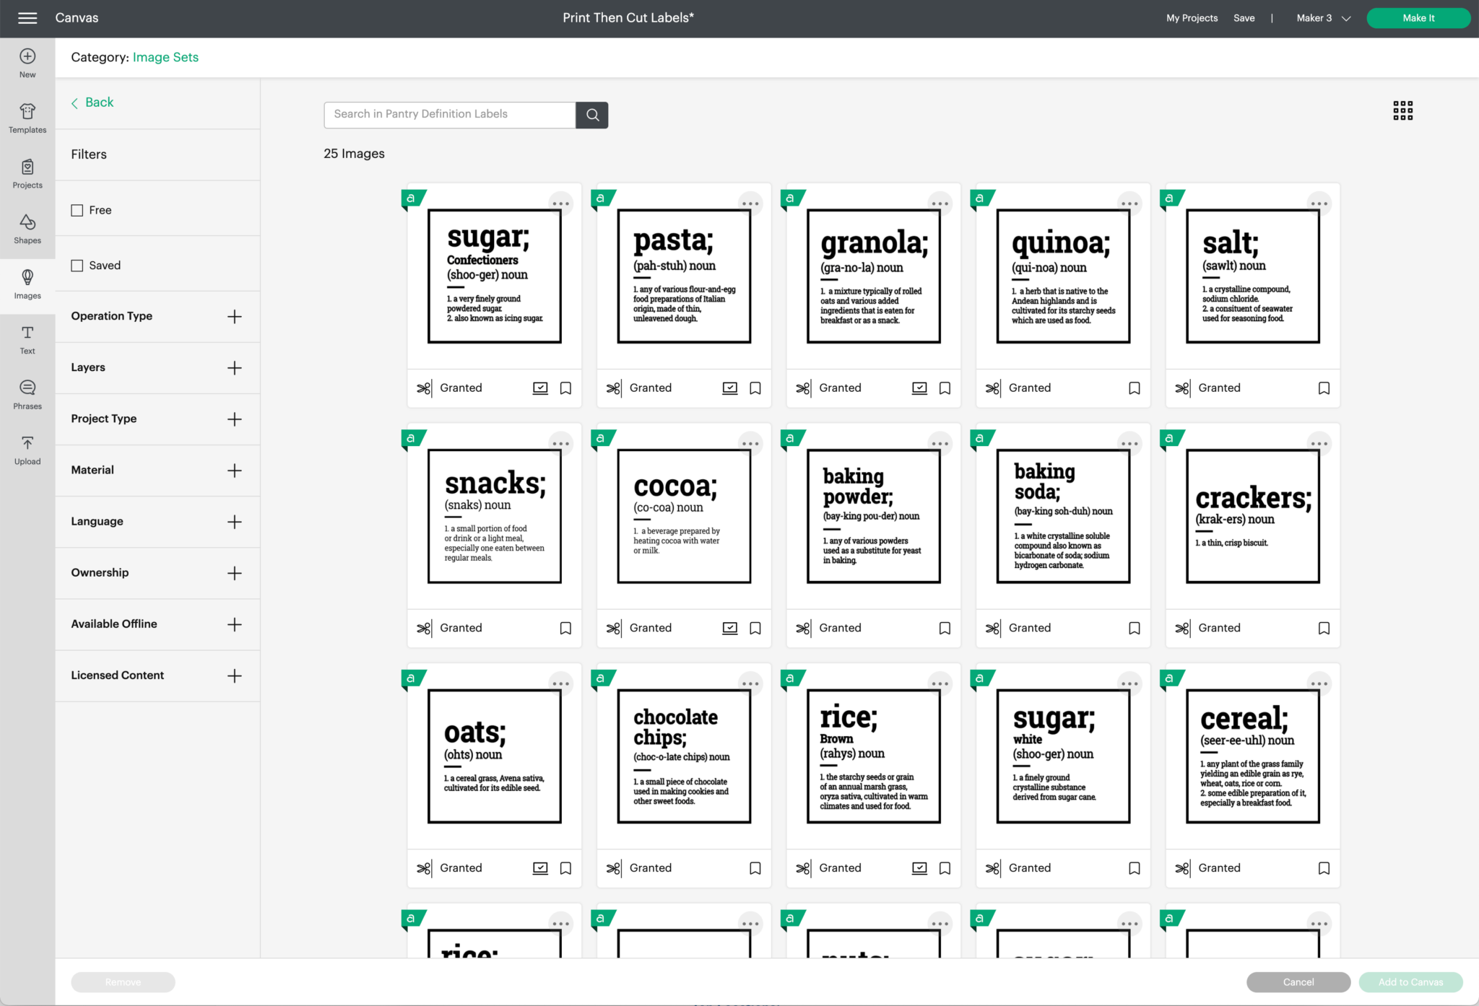Open the Shapes tool in sidebar
The height and width of the screenshot is (1006, 1479).
click(27, 228)
